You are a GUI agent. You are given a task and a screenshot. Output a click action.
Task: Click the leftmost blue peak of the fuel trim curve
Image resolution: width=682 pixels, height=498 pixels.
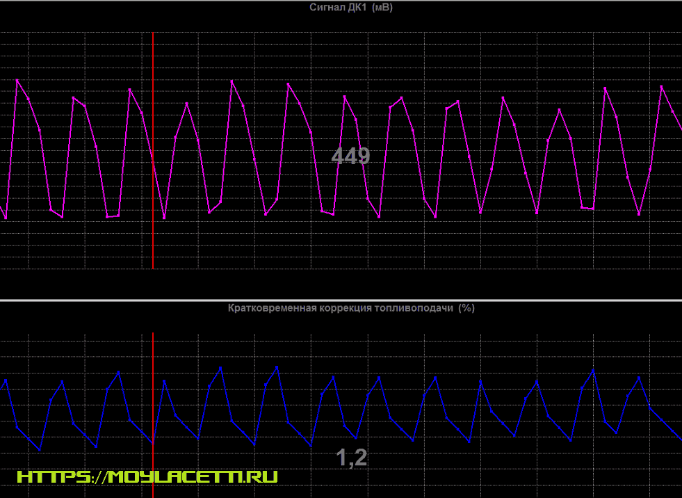tap(6, 380)
